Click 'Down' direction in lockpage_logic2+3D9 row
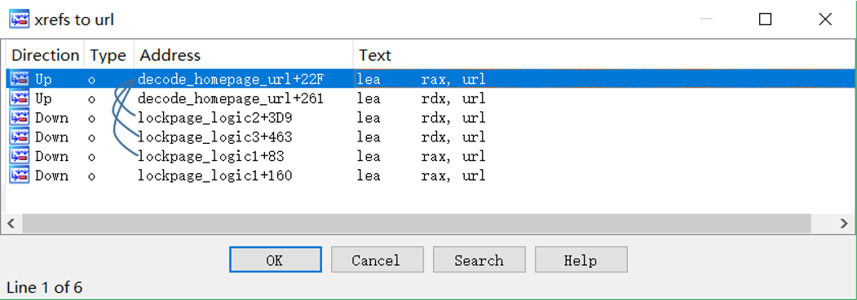The image size is (857, 300). 52,118
